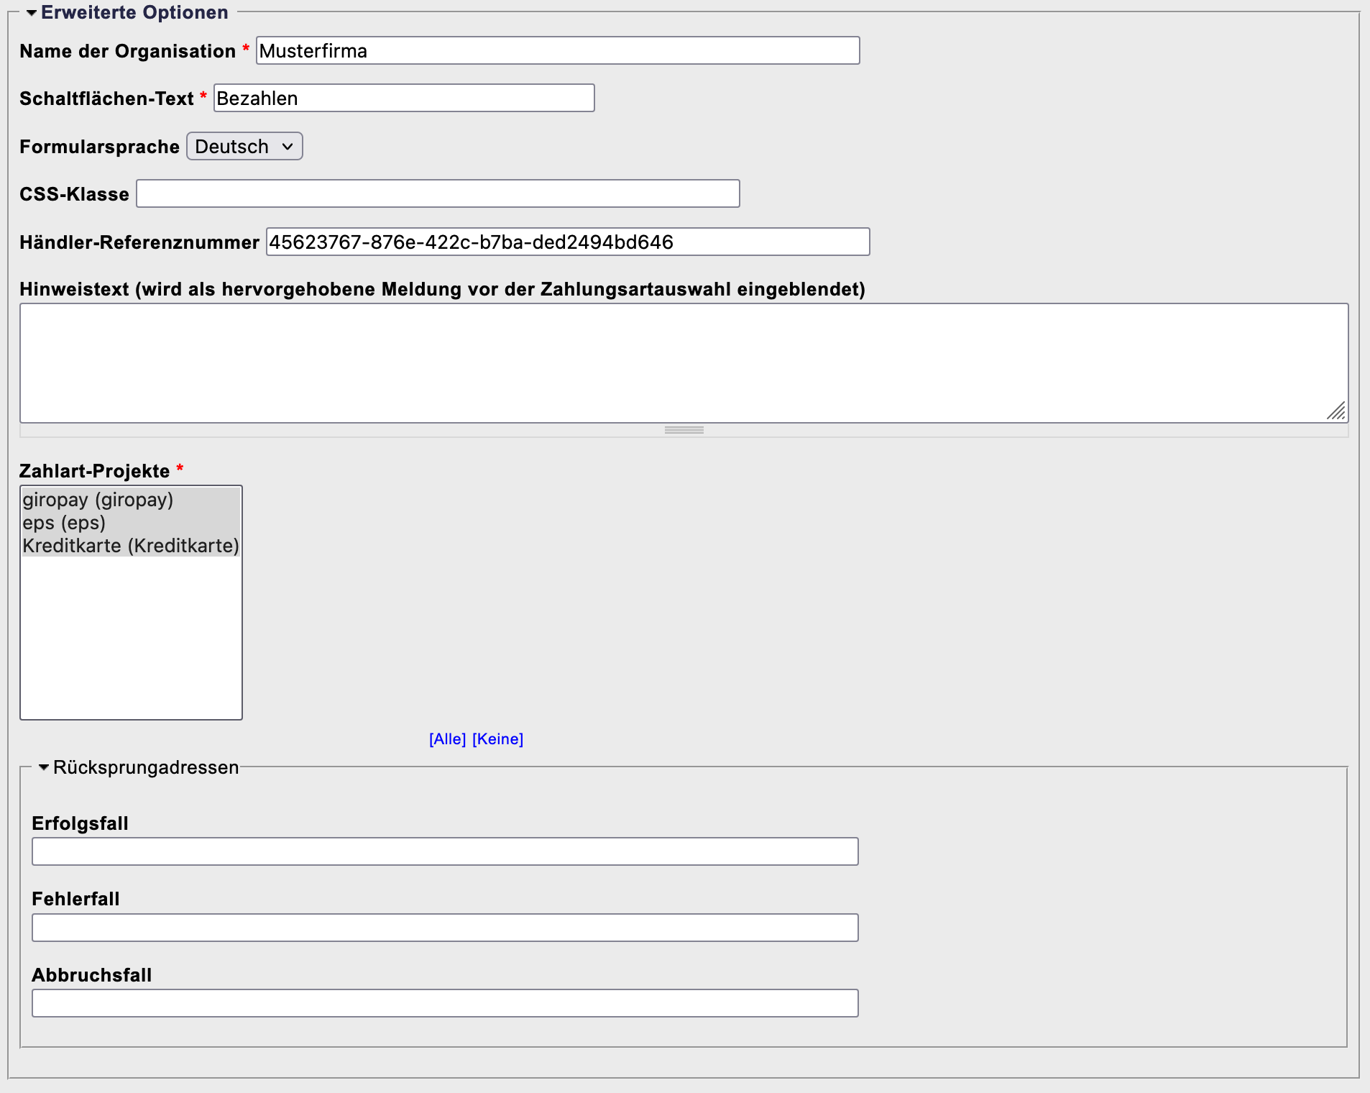
Task: Click the Schaltflächen-Text input field
Action: pos(403,99)
